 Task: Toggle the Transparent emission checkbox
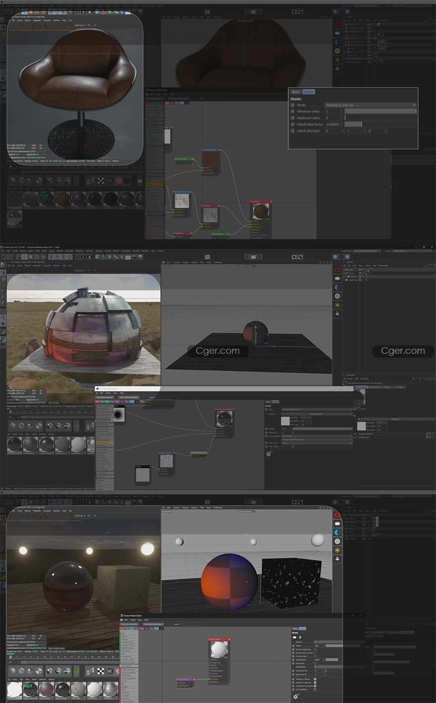[x=315, y=686]
